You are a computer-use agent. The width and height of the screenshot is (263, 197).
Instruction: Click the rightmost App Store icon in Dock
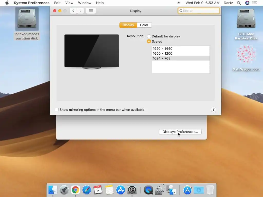(x=187, y=190)
